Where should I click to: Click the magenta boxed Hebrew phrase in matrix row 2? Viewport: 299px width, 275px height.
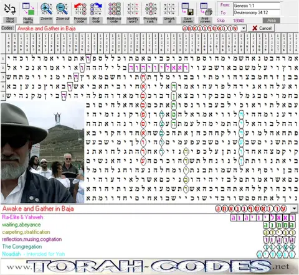[x=158, y=68]
